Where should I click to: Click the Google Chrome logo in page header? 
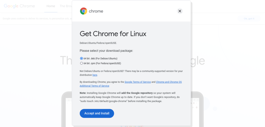19,6
